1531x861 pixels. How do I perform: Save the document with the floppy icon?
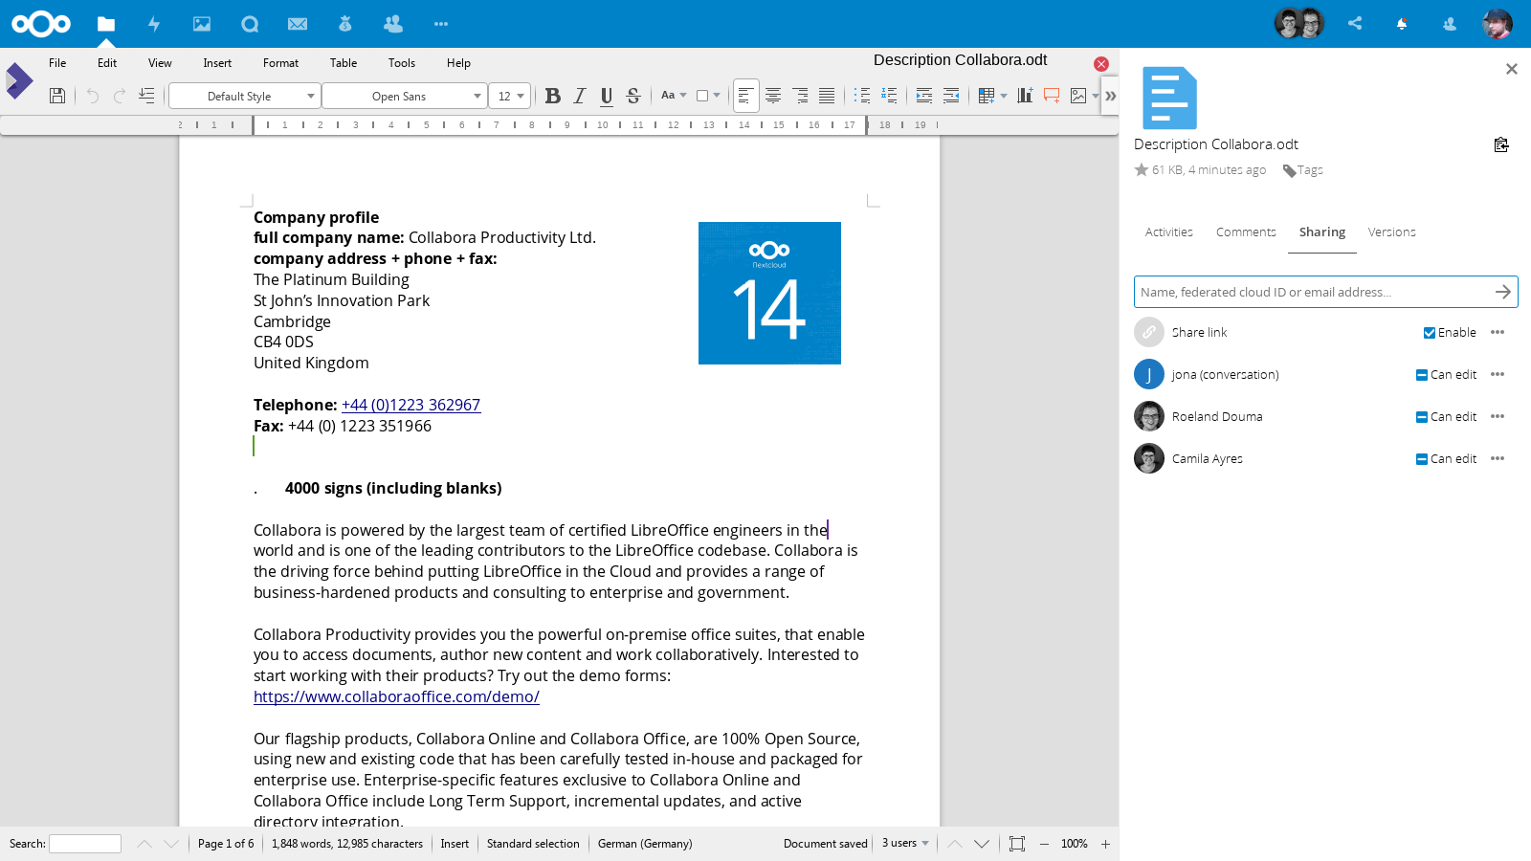(x=57, y=96)
